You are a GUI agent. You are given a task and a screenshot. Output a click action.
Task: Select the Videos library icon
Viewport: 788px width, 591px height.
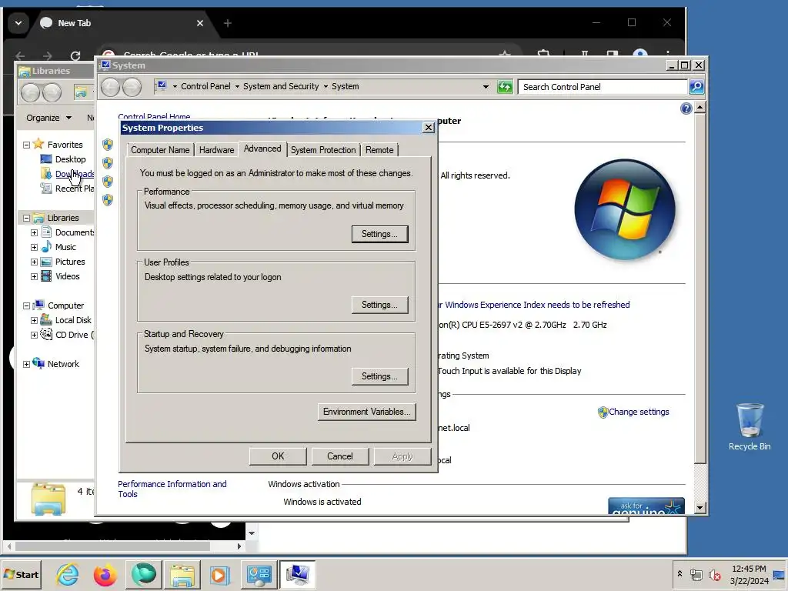pyautogui.click(x=46, y=276)
